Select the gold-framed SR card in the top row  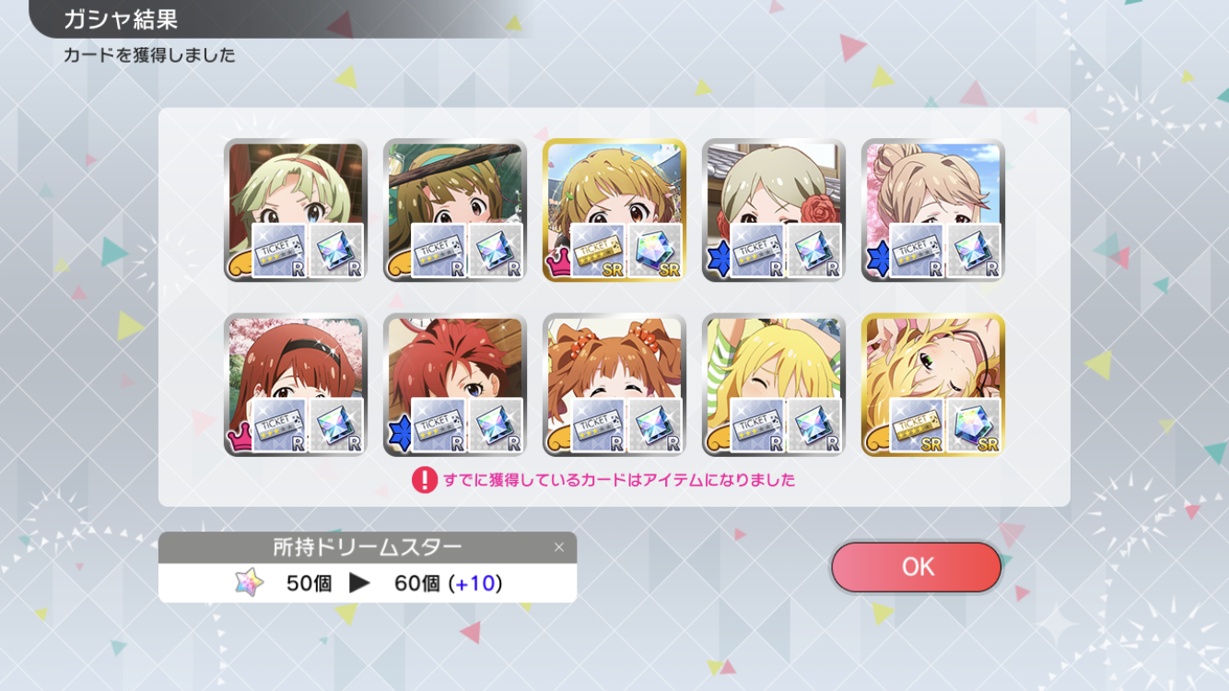pyautogui.click(x=614, y=210)
